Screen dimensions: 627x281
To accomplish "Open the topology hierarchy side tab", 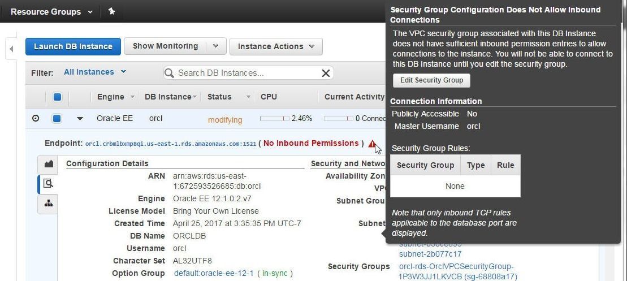I will [49, 204].
